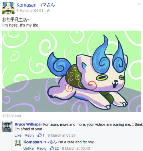Click the 127k Views count
This screenshot has height=151, width=143.
[12, 116]
